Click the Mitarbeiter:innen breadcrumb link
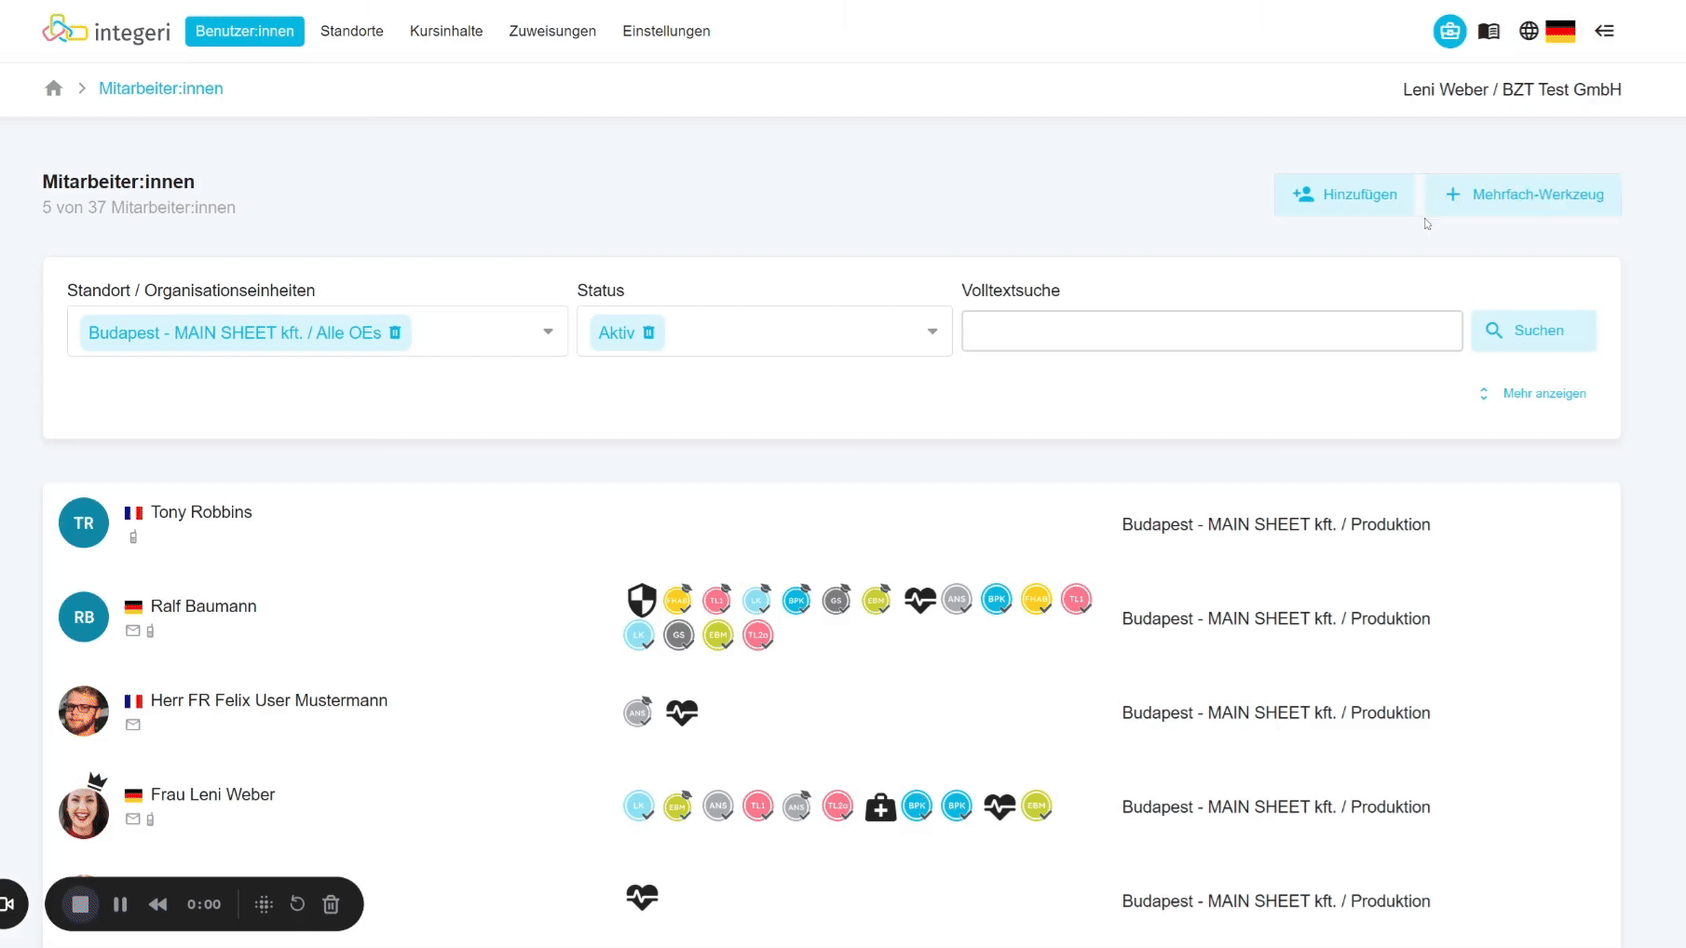This screenshot has height=948, width=1686. [161, 88]
